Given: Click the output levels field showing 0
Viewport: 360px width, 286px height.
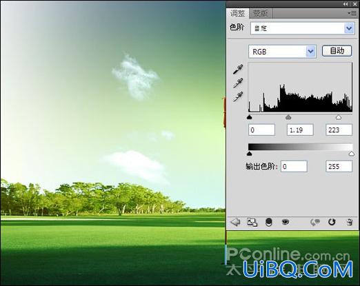Looking at the screenshot, I should pos(294,166).
